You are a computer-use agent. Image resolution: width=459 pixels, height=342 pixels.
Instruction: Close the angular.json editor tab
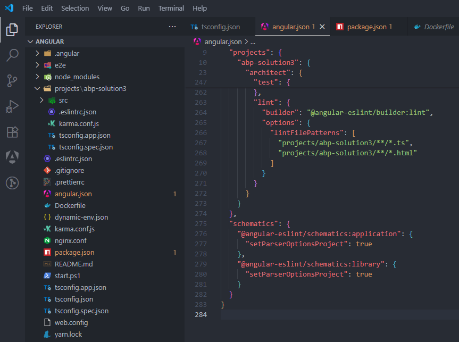click(x=322, y=27)
